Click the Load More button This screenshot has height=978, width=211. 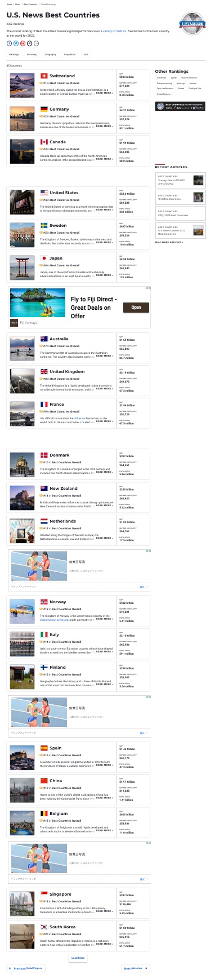(x=78, y=958)
